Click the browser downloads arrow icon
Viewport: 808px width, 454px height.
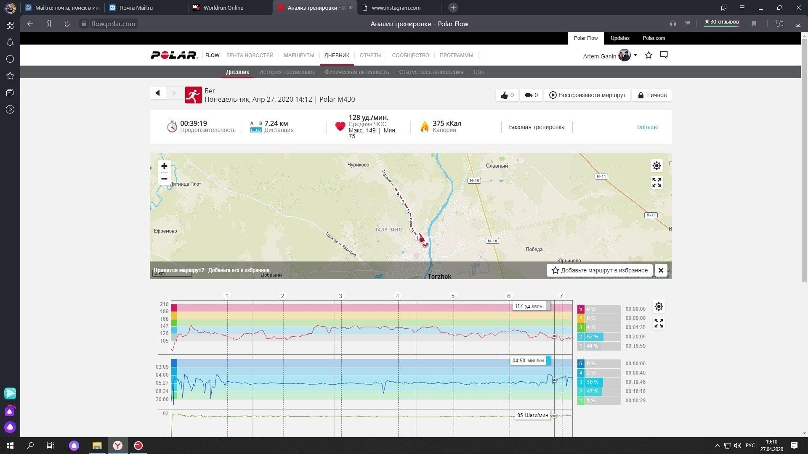pos(797,24)
